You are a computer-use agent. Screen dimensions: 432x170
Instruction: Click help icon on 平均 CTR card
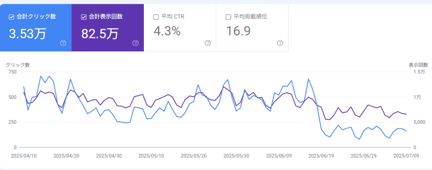(208, 43)
